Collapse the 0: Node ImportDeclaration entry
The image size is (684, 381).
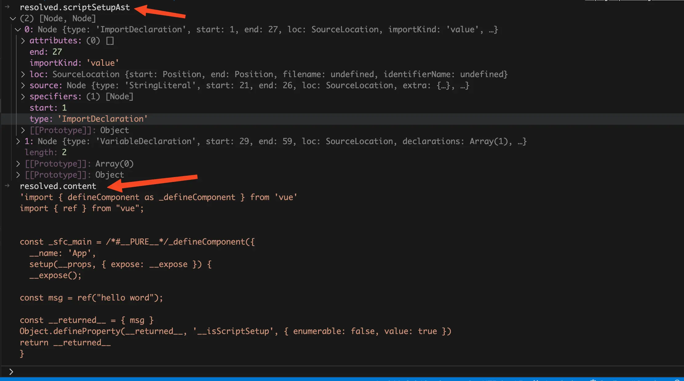click(x=18, y=29)
